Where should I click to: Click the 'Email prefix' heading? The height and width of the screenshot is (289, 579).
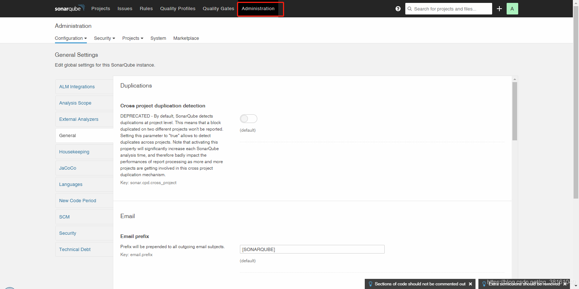[135, 236]
